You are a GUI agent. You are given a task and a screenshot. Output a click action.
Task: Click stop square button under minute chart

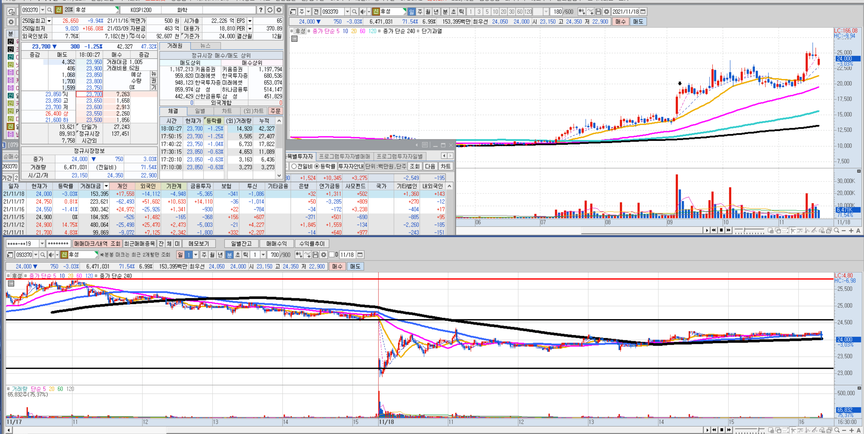coord(722,430)
